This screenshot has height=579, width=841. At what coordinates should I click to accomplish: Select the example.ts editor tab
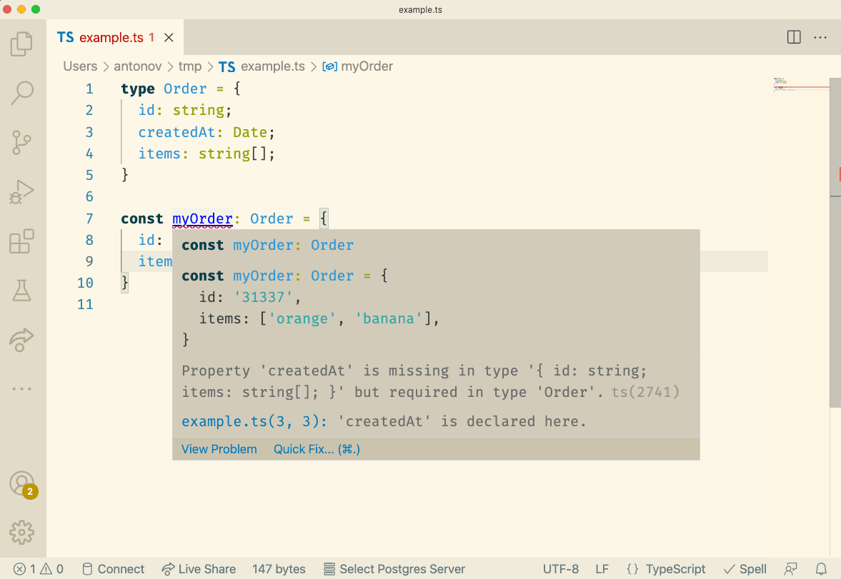pyautogui.click(x=111, y=38)
